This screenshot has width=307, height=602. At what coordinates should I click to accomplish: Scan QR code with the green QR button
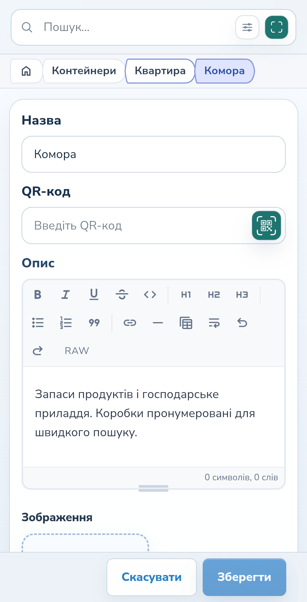266,226
